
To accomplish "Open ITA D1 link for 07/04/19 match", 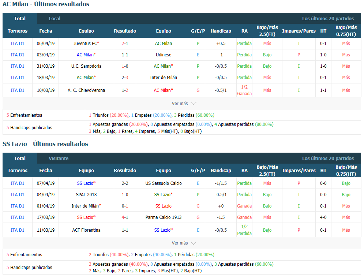I will 18,183.
